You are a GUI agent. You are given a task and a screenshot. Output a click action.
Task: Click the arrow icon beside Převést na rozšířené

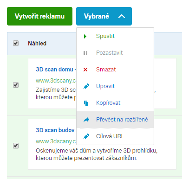point(86,120)
